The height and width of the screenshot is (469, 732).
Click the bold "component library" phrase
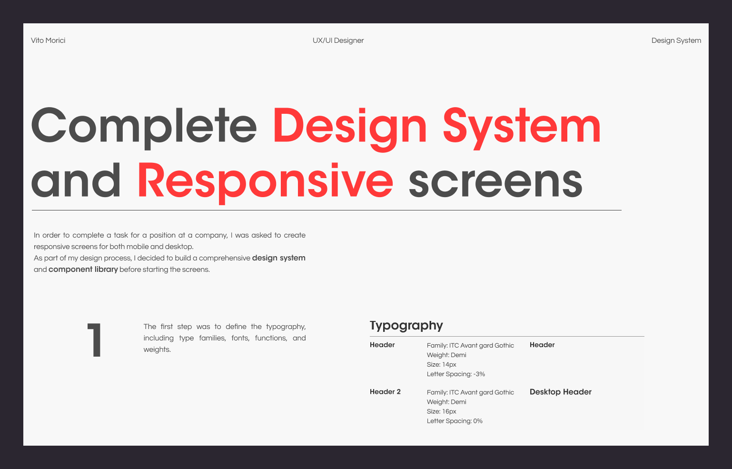tap(83, 269)
